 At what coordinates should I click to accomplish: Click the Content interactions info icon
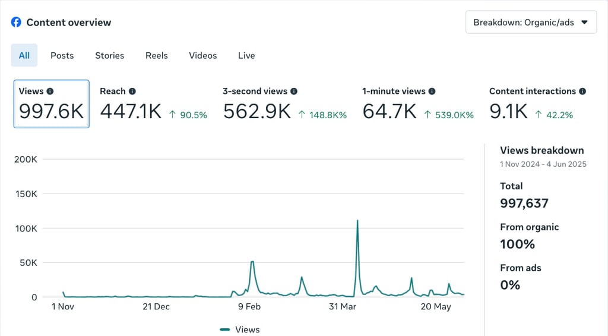[x=582, y=91]
